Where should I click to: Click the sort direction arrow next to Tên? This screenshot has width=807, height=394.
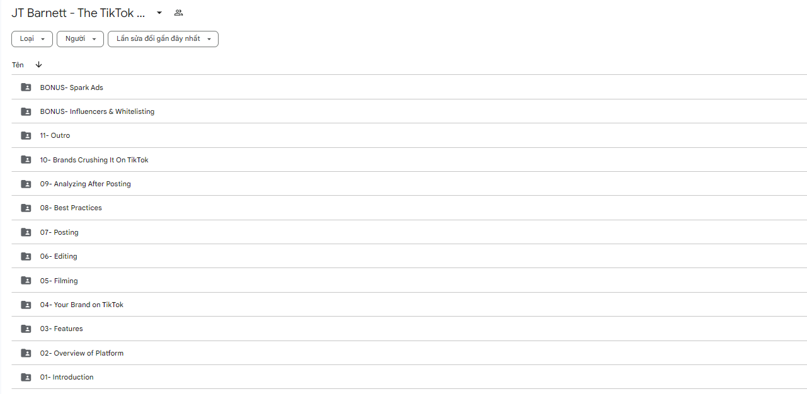click(39, 65)
